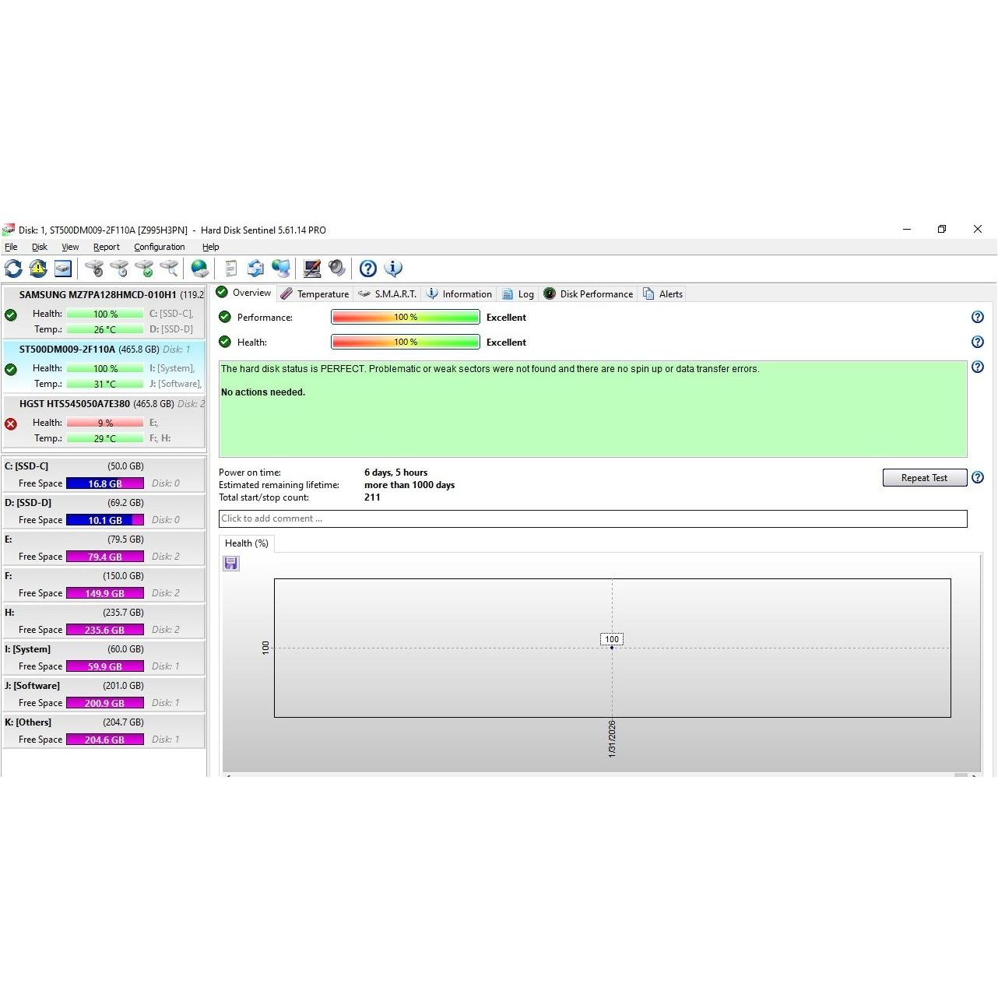
Task: Open the report document toolbar icon
Action: click(x=230, y=269)
